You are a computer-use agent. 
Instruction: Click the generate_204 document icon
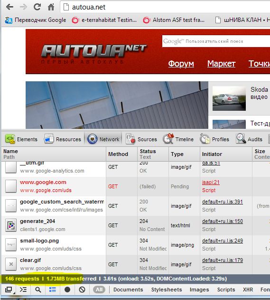coord(11,225)
